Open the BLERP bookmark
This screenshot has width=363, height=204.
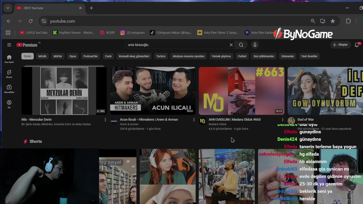tap(107, 33)
